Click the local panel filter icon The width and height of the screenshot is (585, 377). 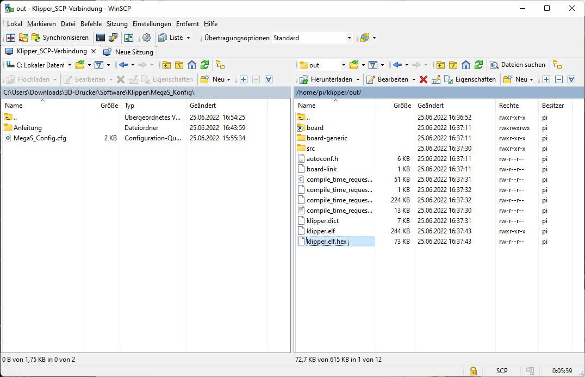[x=99, y=65]
